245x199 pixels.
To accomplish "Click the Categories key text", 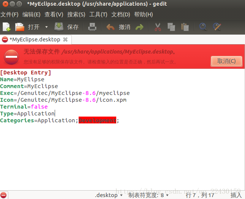I will pyautogui.click(x=17, y=120).
